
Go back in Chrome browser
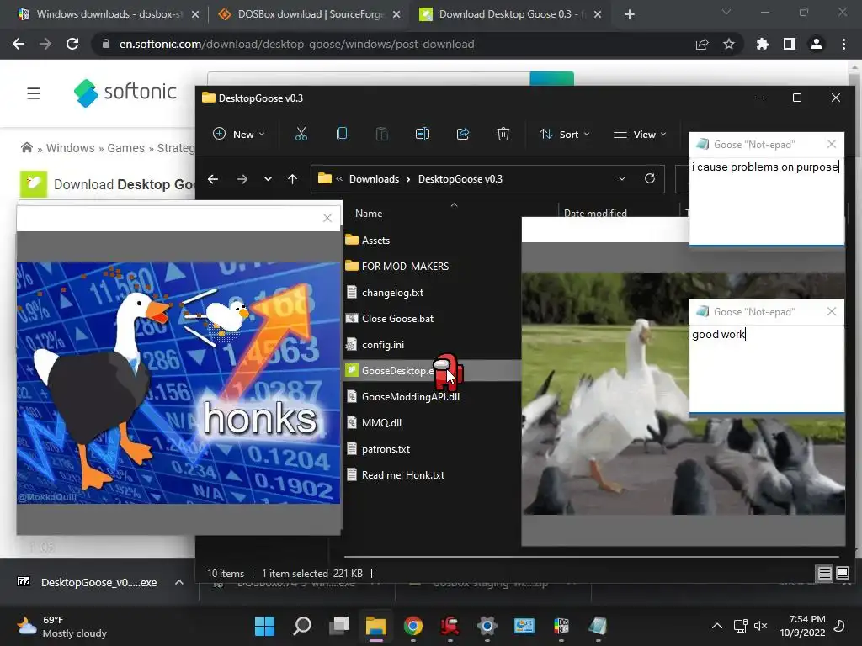tap(19, 44)
